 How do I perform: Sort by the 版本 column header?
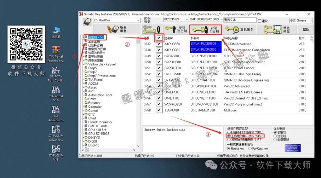pyautogui.click(x=302, y=38)
